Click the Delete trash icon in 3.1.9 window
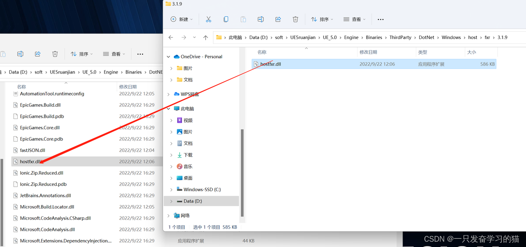The image size is (526, 247). tap(295, 19)
